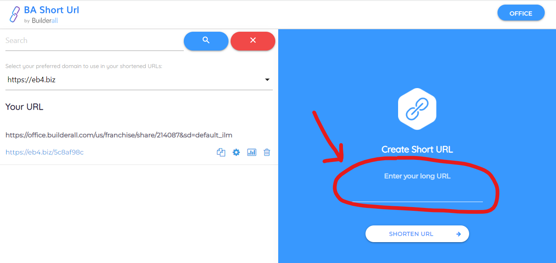
Task: Click the Search input field
Action: (94, 40)
